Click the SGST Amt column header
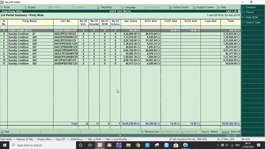This screenshot has width=265, height=149. (x=190, y=21)
